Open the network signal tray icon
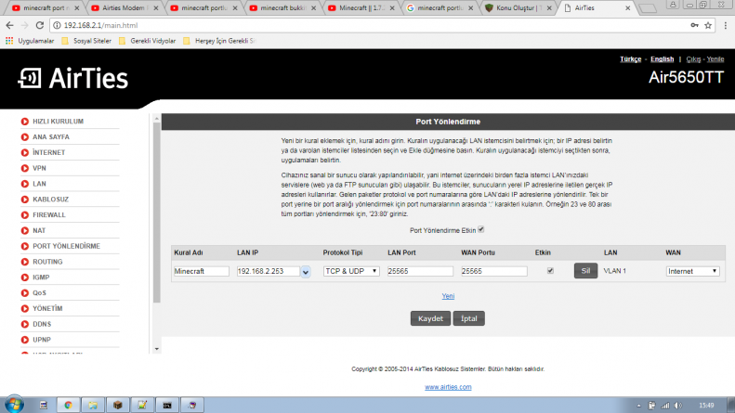Image resolution: width=735 pixels, height=413 pixels. click(665, 406)
